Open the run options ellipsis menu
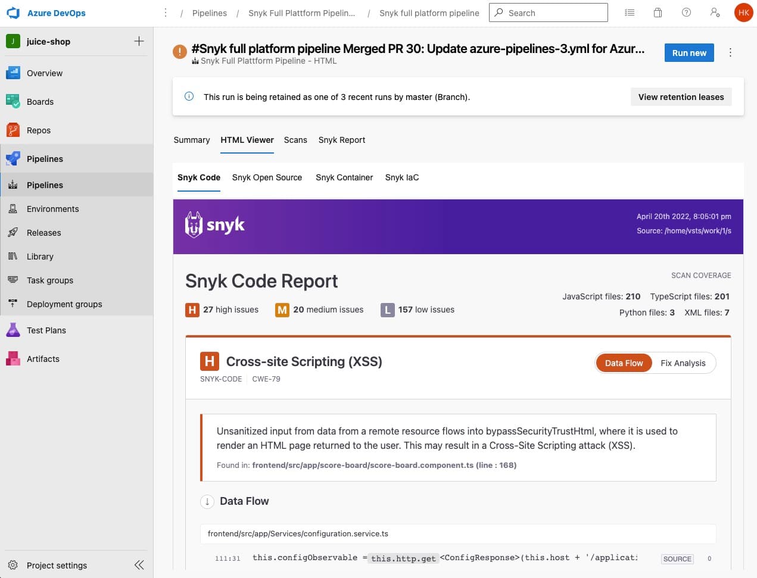Image resolution: width=757 pixels, height=578 pixels. [730, 52]
